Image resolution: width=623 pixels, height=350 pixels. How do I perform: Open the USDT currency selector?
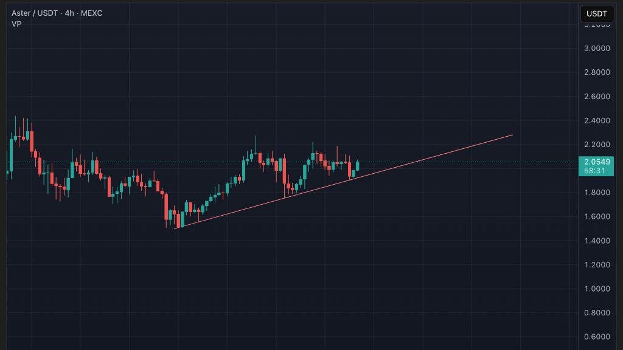(597, 13)
